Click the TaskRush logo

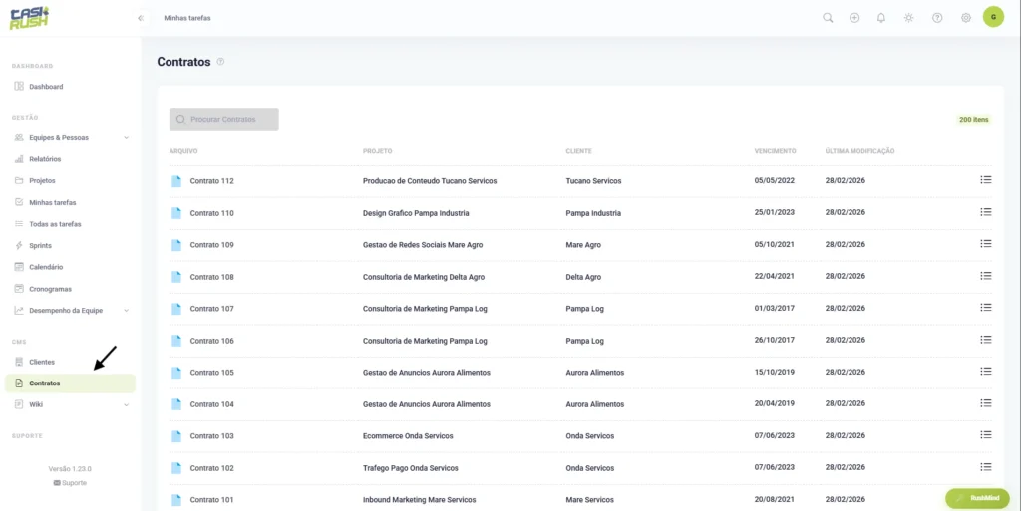tap(29, 18)
